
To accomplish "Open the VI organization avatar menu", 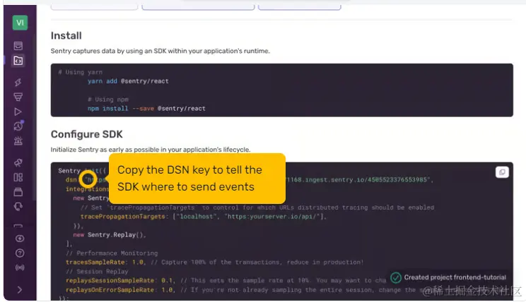I will point(20,23).
